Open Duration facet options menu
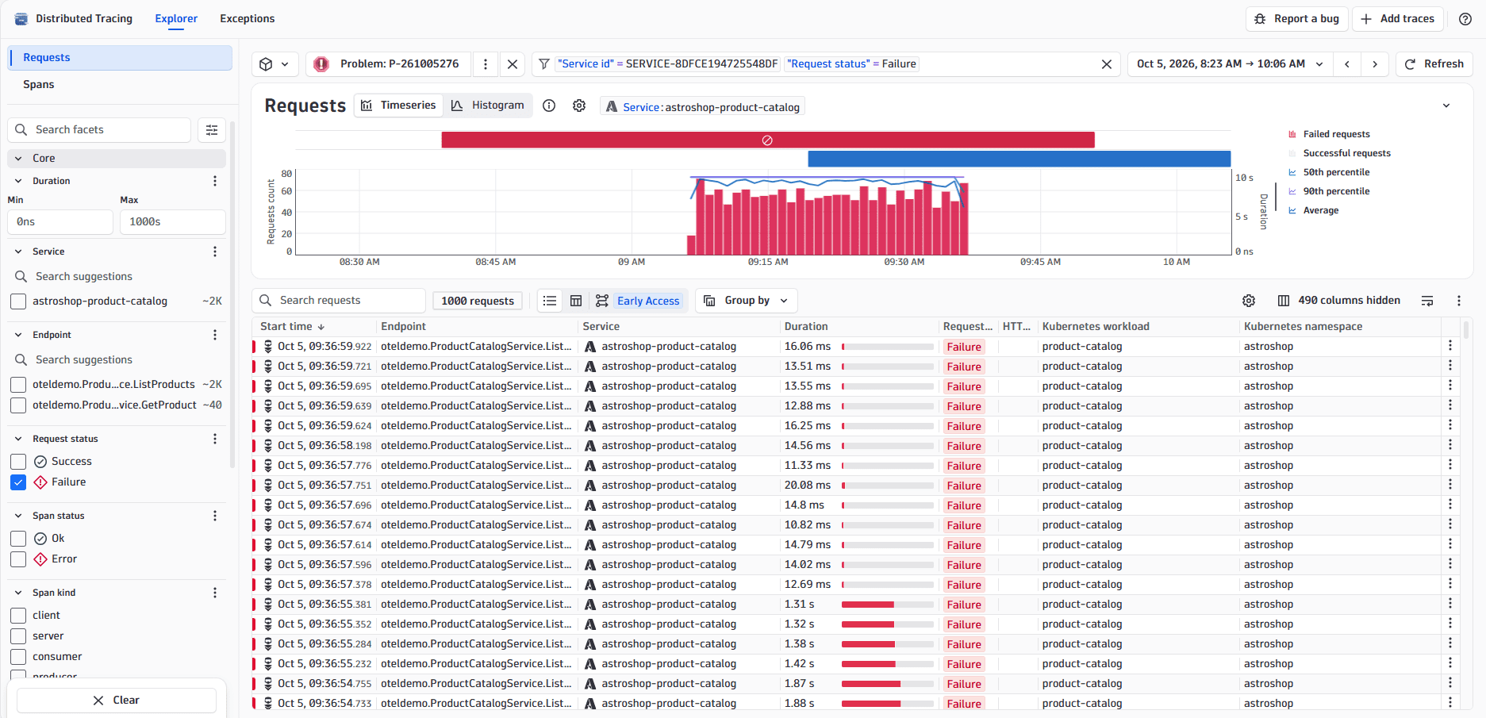 215,181
